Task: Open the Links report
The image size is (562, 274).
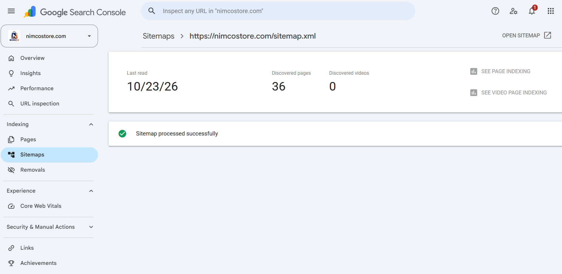Action: [49, 248]
